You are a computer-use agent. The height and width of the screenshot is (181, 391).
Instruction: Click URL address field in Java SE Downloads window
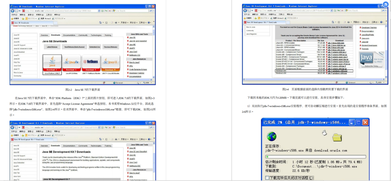coord(60,10)
